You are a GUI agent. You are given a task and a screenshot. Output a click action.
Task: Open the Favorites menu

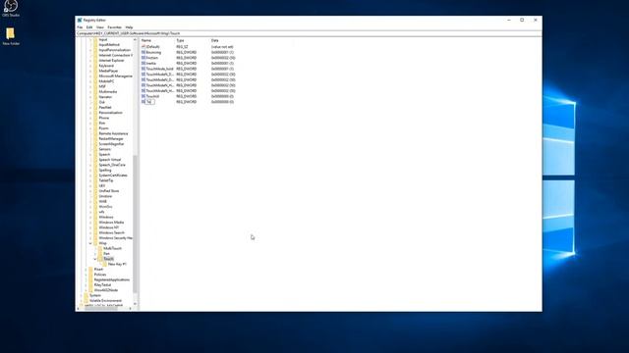pos(114,27)
